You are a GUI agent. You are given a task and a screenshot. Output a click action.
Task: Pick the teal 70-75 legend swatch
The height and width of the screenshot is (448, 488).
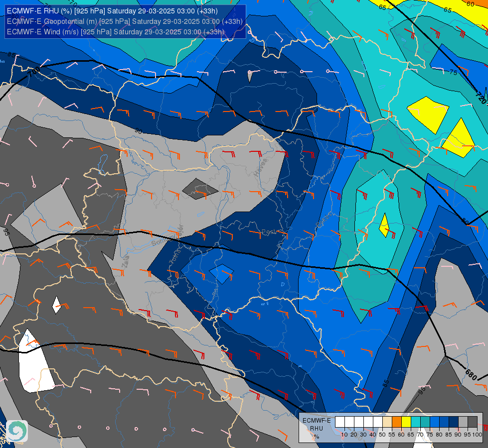point(425,422)
